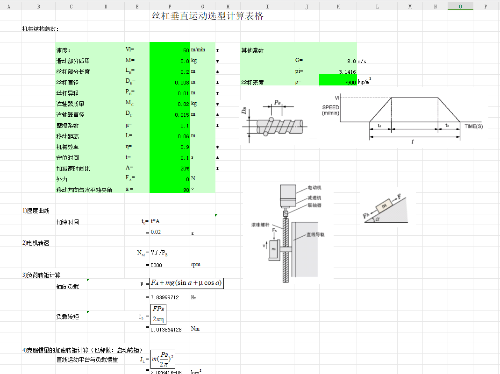Select acceleration time result 0.02

(x=156, y=232)
